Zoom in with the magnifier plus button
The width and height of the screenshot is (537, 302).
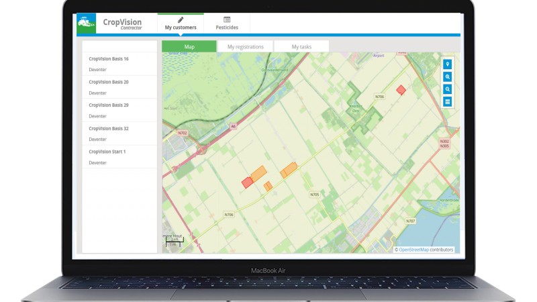point(447,77)
